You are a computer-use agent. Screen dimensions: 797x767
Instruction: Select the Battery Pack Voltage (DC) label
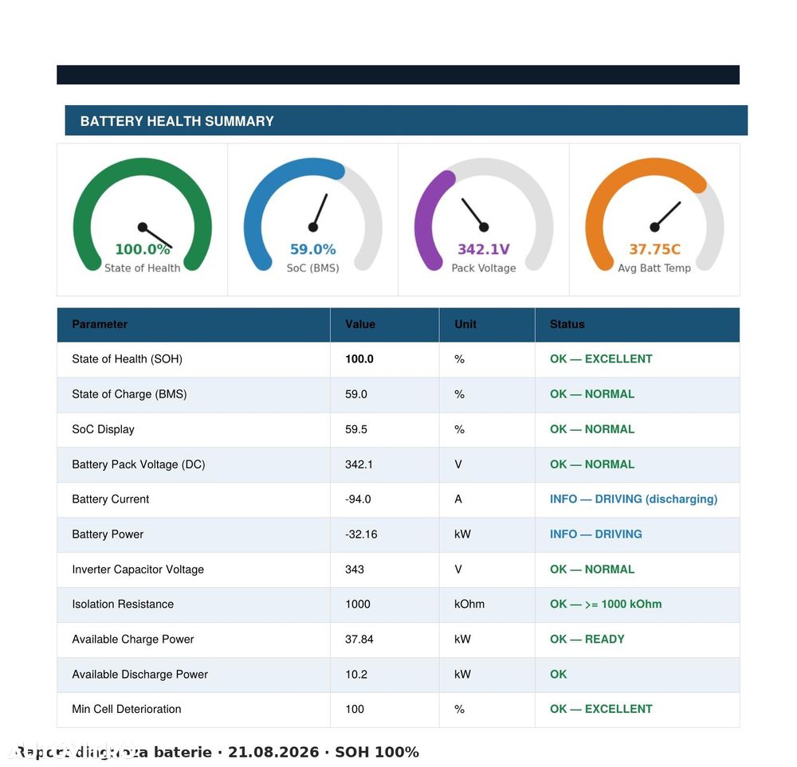pyautogui.click(x=139, y=464)
